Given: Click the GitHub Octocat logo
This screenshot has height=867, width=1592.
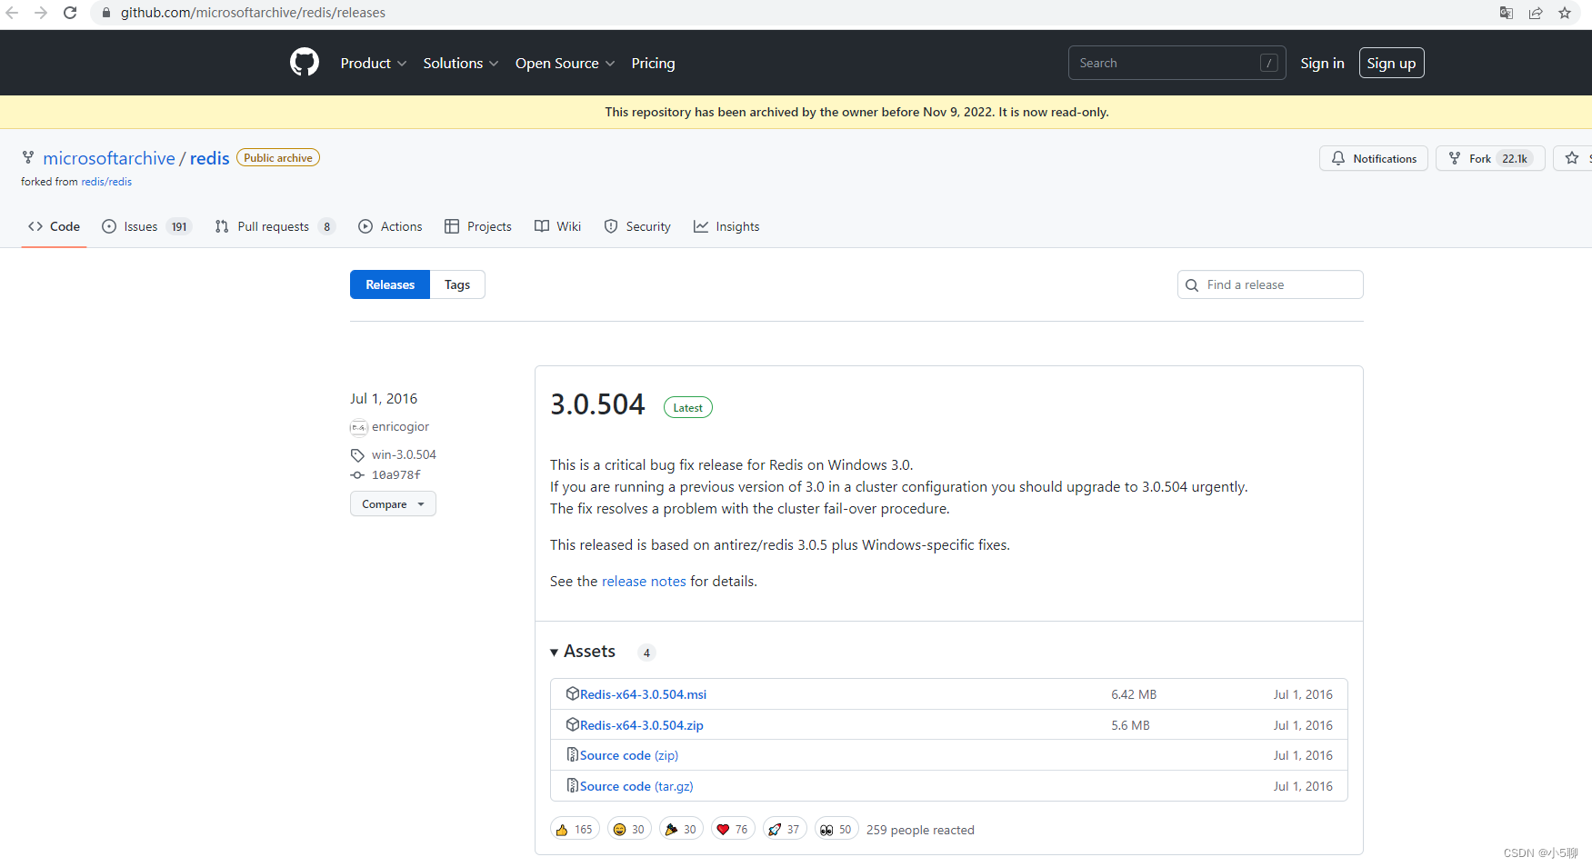Looking at the screenshot, I should (304, 63).
